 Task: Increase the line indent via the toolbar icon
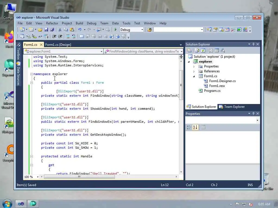pos(60,37)
